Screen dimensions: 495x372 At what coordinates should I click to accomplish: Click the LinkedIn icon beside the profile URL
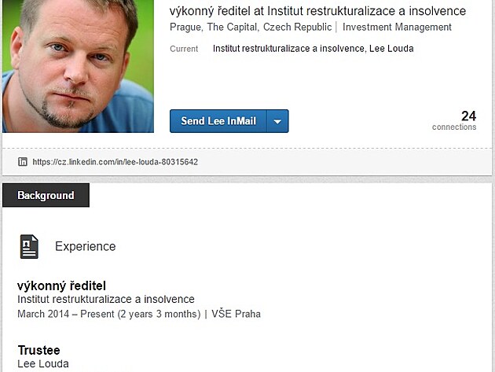23,162
